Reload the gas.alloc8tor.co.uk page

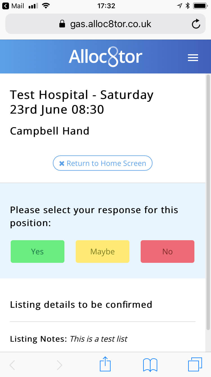[196, 24]
